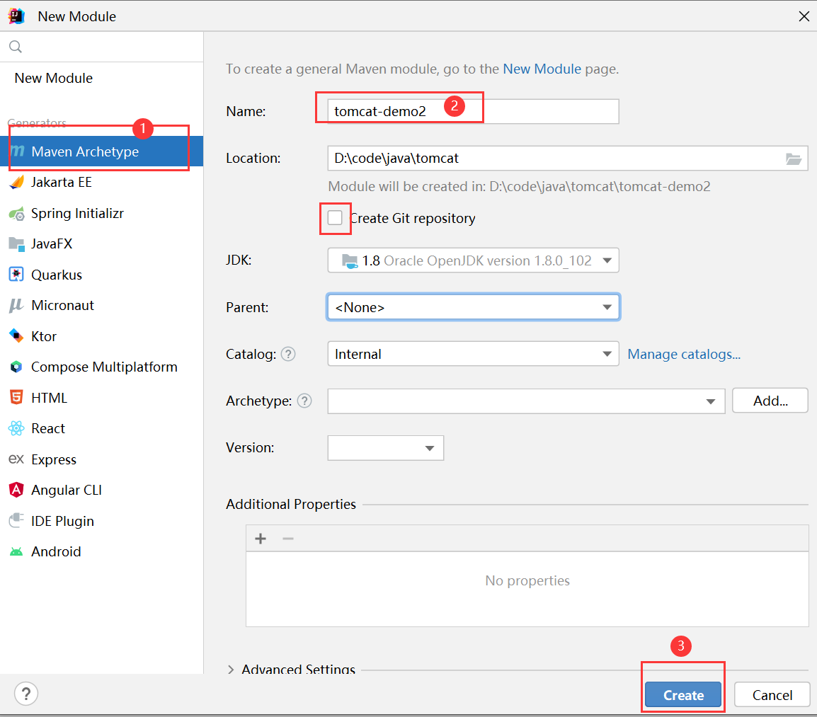This screenshot has height=717, width=817.
Task: Click the Spring Initializr leaf icon
Action: click(x=17, y=214)
